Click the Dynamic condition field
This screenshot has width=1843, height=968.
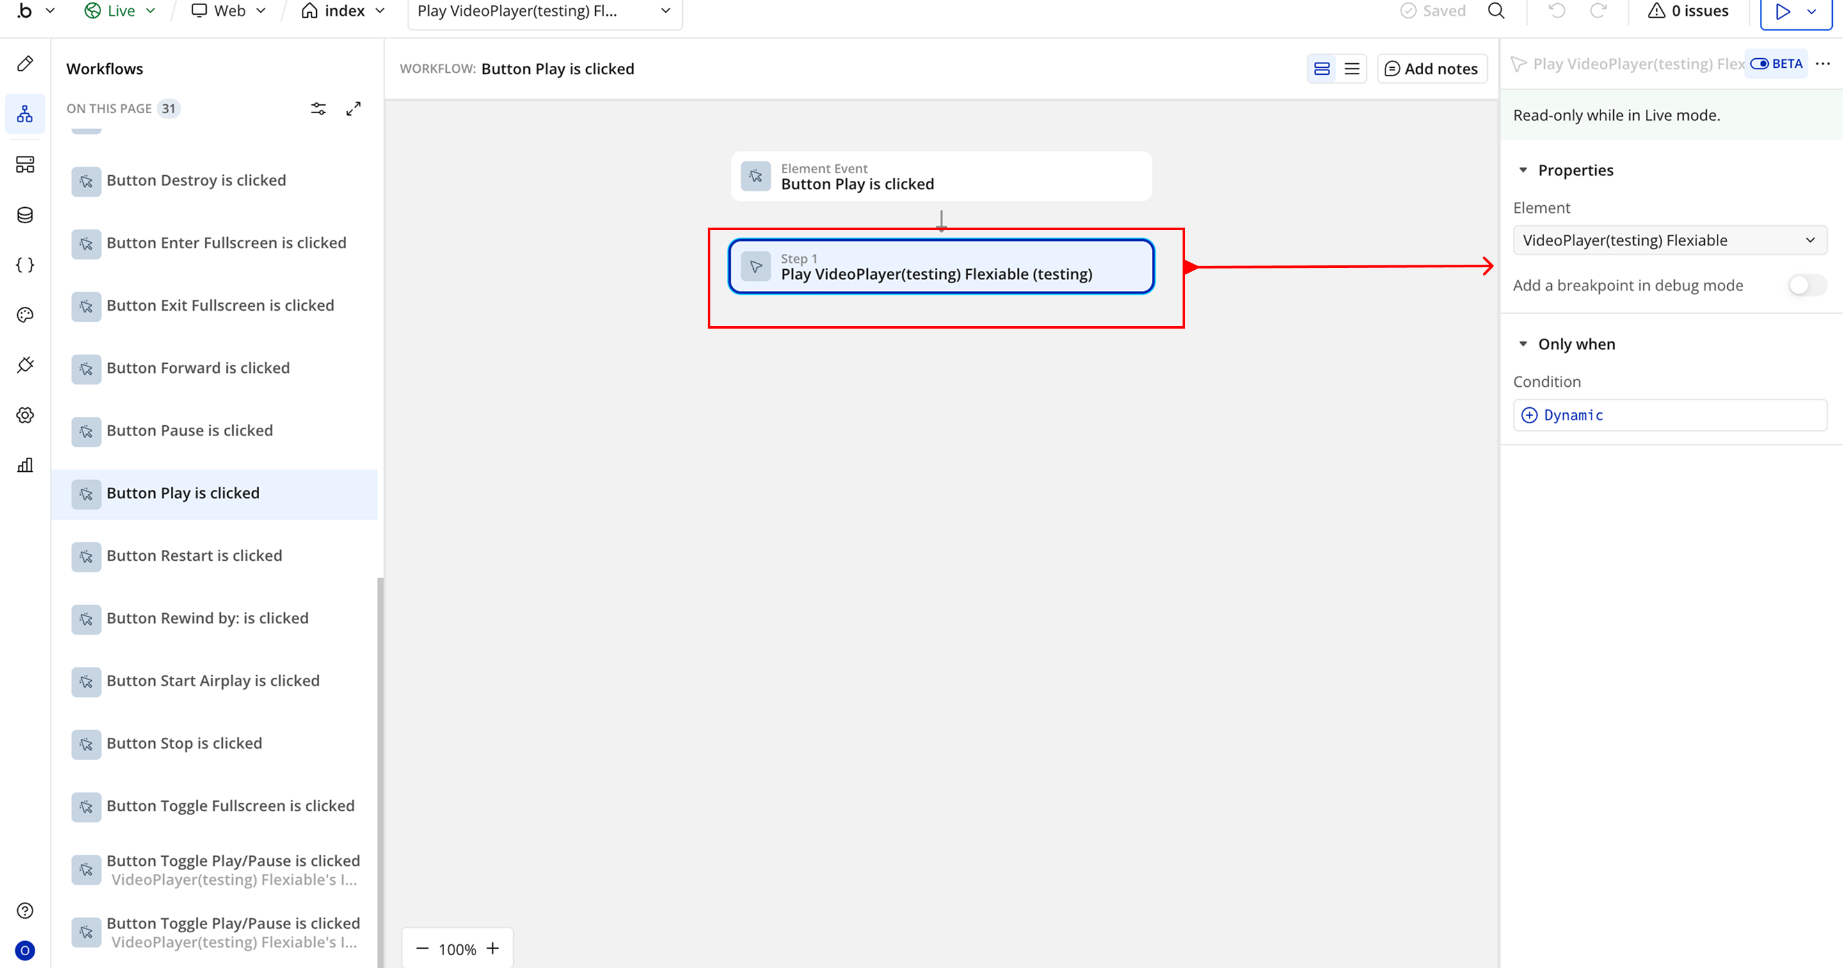point(1669,416)
